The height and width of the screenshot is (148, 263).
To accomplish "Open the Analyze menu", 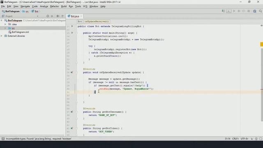I will (x=44, y=7).
